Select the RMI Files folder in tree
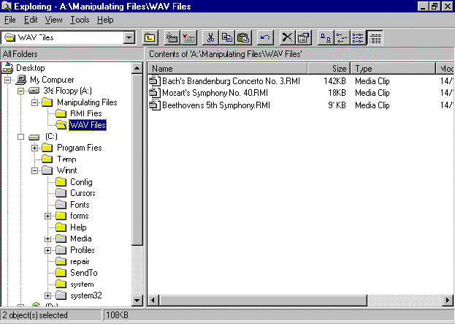Image resolution: width=455 pixels, height=324 pixels. pos(85,114)
